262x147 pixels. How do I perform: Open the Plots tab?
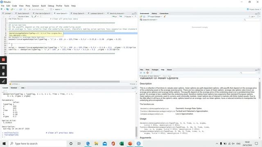pos(147,70)
